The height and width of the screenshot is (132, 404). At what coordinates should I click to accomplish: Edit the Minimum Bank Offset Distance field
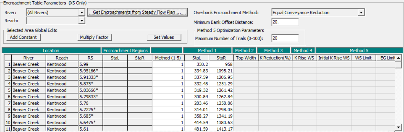coord(285,22)
